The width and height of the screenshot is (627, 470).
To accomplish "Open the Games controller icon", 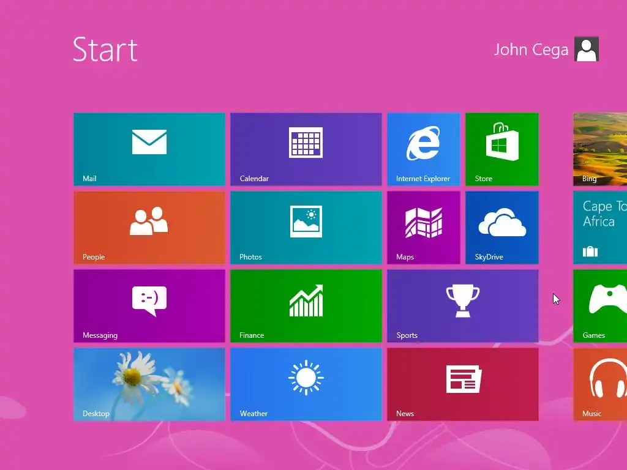I will click(608, 299).
